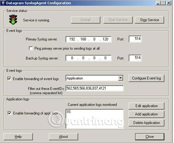Open the Application event log dropdown arrow
The width and height of the screenshot is (174, 143).
click(x=120, y=78)
